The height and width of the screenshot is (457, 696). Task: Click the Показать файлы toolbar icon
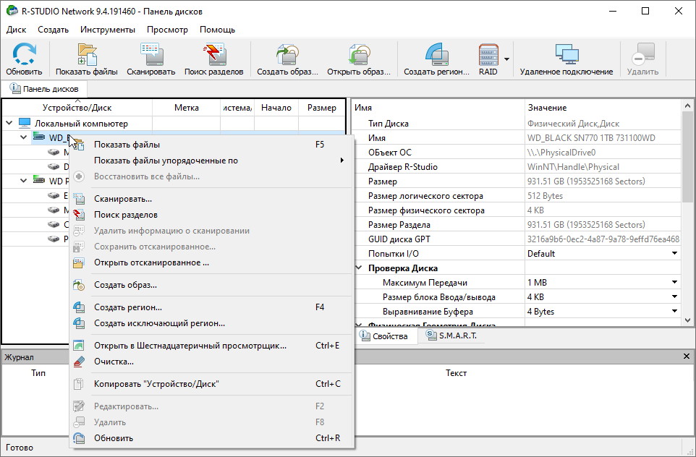coord(87,54)
